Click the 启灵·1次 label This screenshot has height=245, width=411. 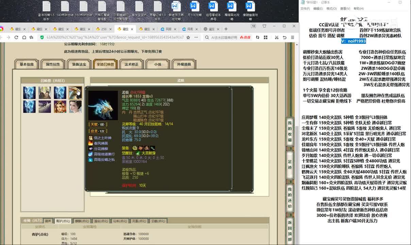(98, 131)
